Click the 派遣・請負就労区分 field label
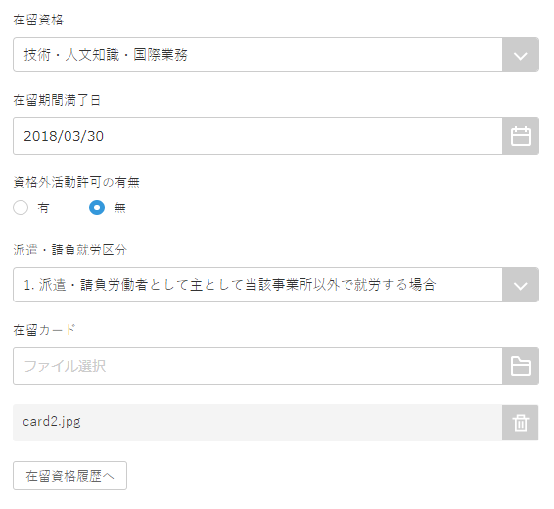 [x=69, y=250]
